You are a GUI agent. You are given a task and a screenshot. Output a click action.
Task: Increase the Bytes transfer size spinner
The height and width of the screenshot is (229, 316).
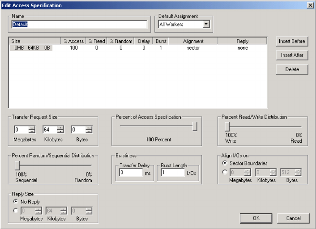tap(89, 128)
